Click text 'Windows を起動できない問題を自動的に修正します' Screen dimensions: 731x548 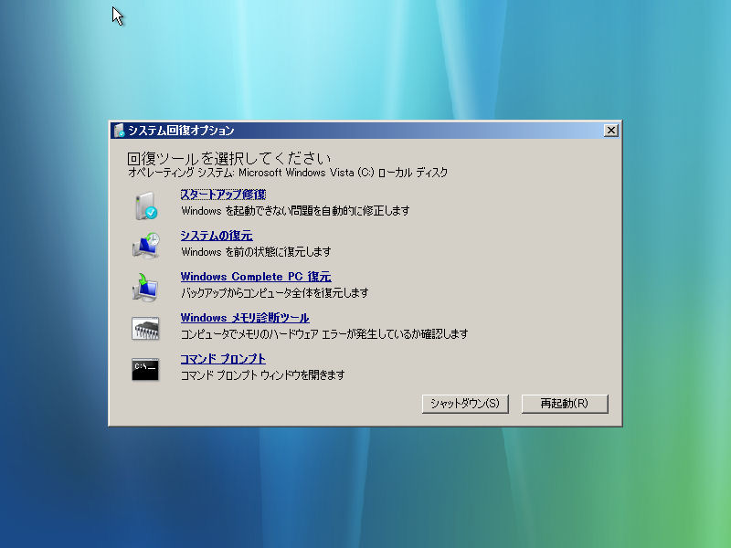(295, 211)
